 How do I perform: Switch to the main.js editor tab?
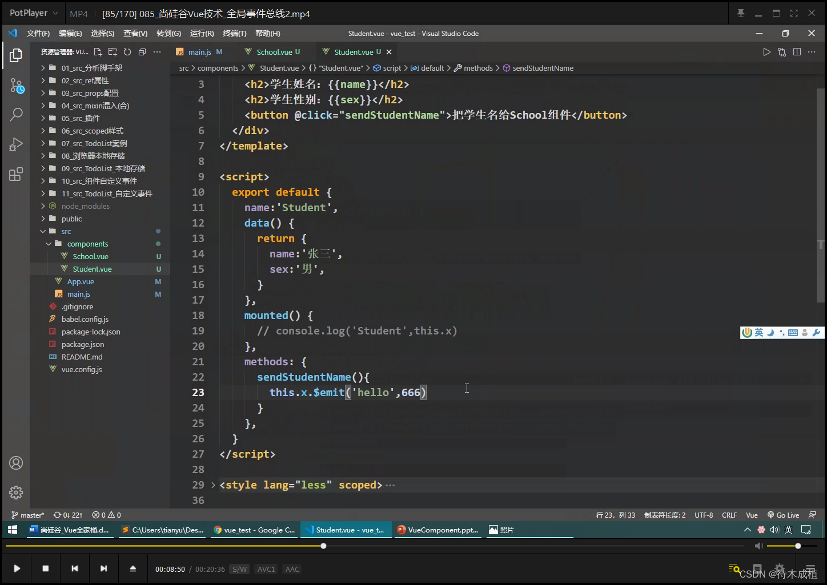(200, 52)
